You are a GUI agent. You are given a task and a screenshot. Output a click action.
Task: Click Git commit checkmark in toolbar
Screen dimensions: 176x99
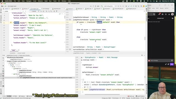point(131,6)
